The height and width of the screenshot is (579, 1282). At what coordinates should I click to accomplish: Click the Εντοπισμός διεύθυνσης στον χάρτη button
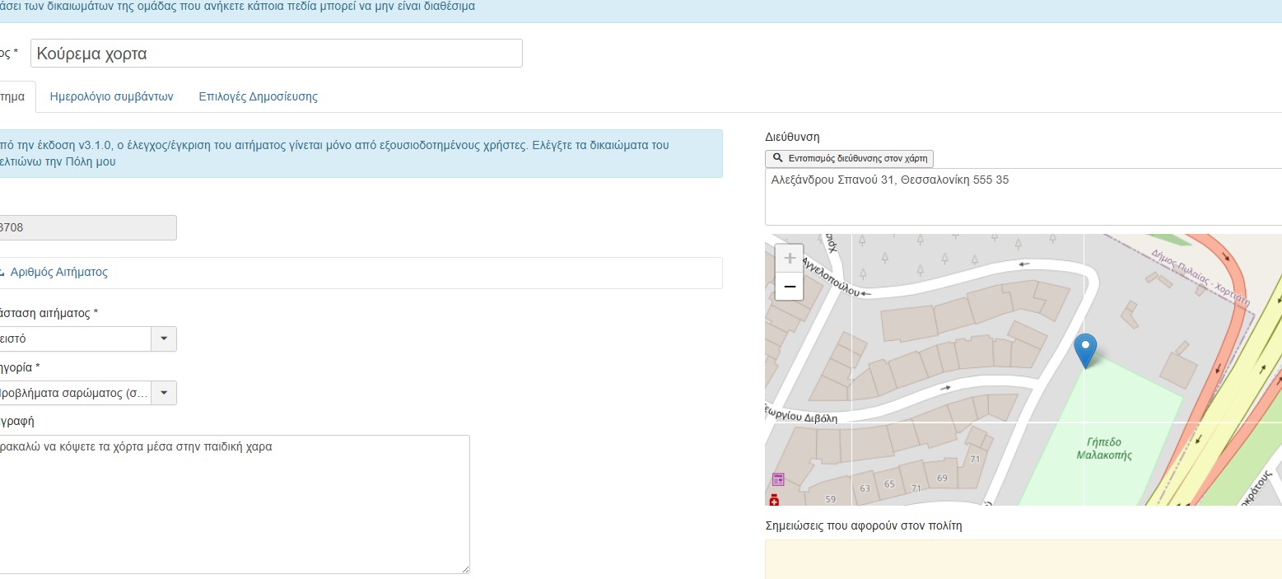849,158
